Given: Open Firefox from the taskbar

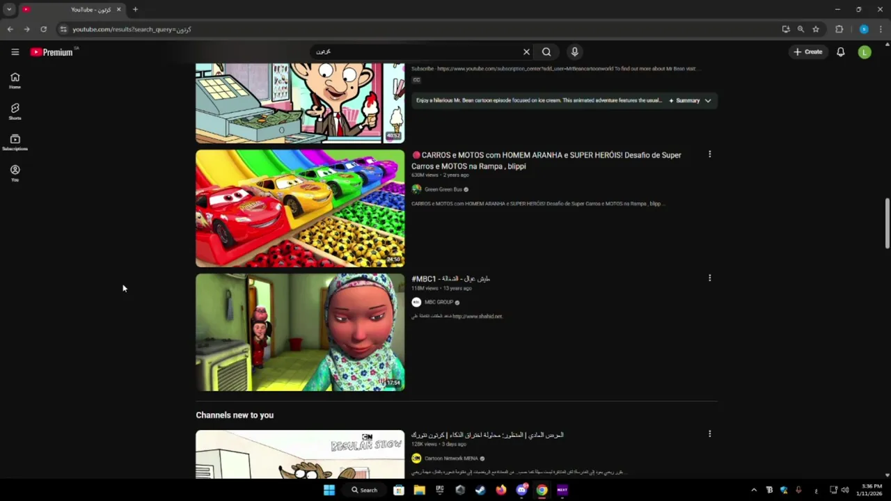Looking at the screenshot, I should (500, 490).
